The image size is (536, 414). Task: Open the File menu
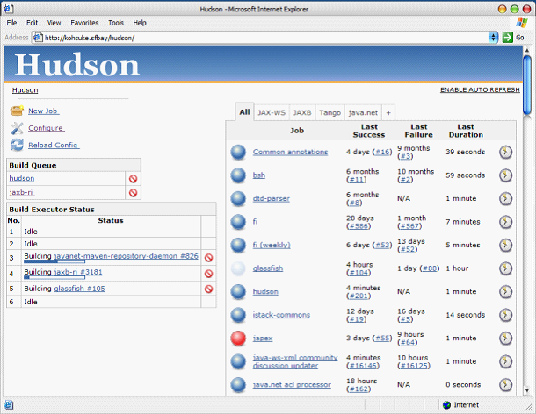[x=11, y=23]
